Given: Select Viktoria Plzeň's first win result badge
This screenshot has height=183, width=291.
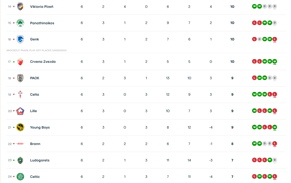Looking at the screenshot, I should (x=254, y=6).
